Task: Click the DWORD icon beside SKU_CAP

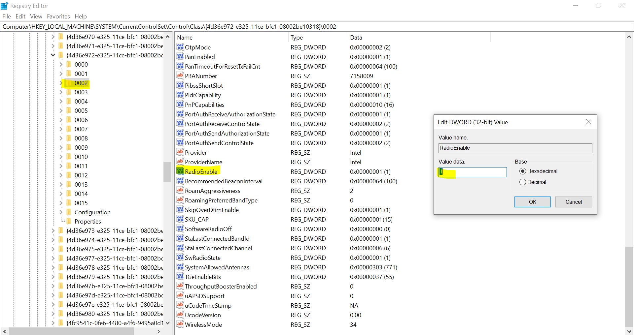Action: pyautogui.click(x=180, y=219)
